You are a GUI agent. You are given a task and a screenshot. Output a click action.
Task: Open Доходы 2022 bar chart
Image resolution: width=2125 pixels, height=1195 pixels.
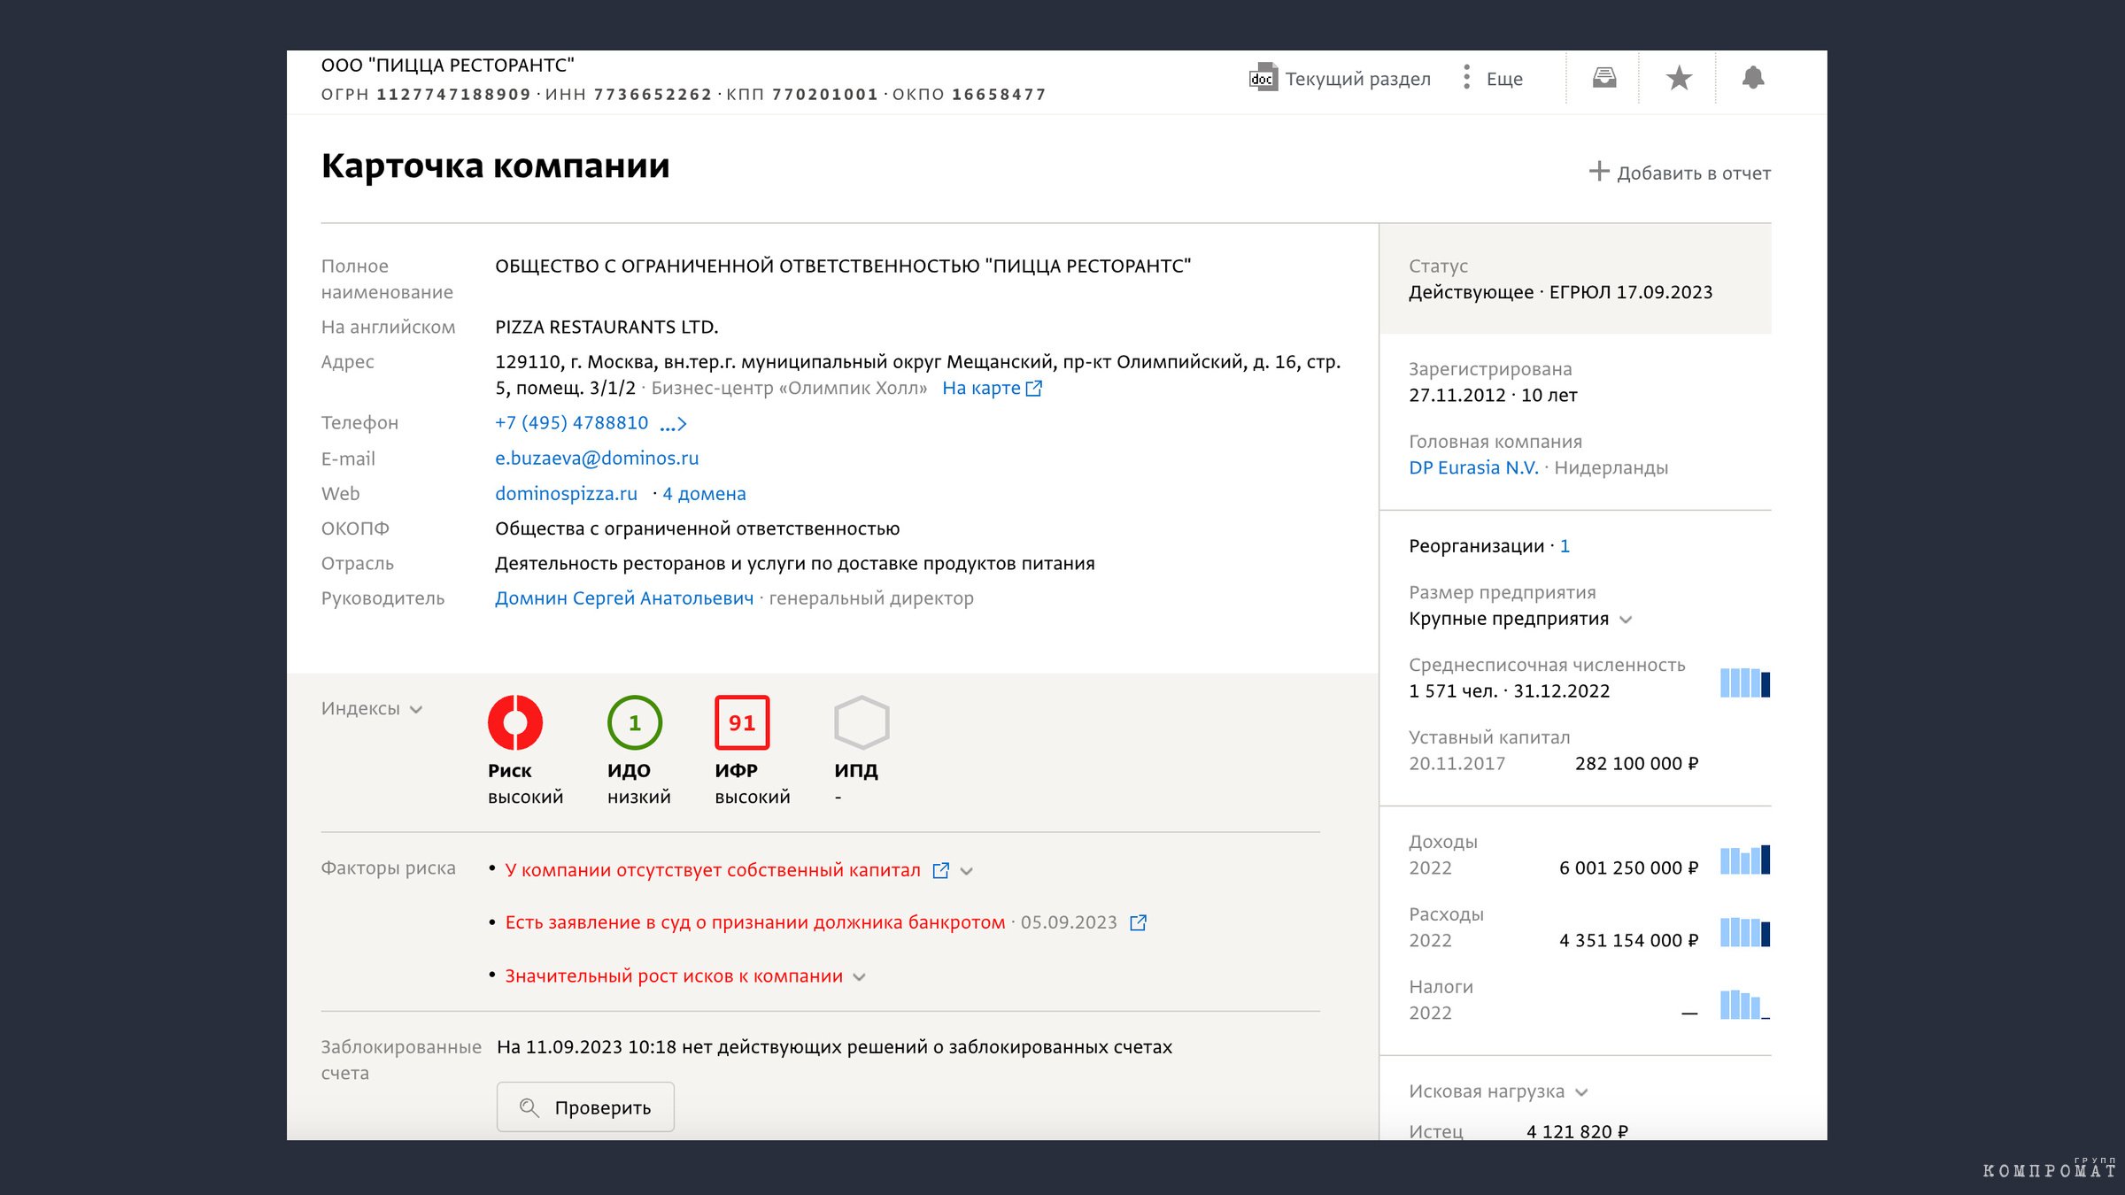point(1744,860)
